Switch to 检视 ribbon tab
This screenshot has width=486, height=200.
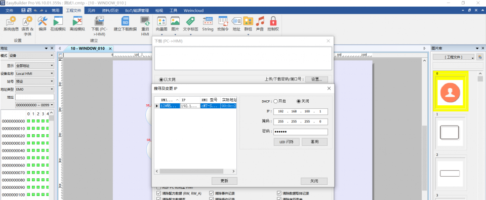[x=158, y=10]
